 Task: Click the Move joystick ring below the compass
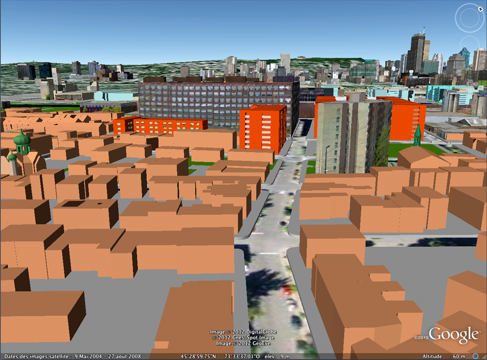point(469,46)
